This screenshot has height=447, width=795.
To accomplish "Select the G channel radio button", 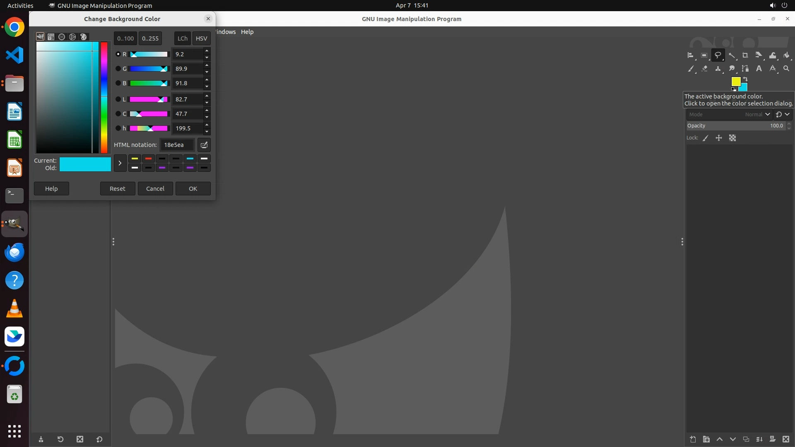I will [x=118, y=69].
